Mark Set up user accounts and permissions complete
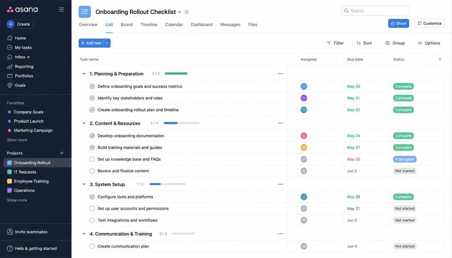This screenshot has width=452, height=258. click(92, 209)
